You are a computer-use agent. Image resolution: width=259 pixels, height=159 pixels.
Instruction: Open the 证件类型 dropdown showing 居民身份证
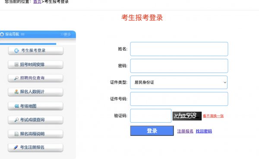click(x=179, y=83)
